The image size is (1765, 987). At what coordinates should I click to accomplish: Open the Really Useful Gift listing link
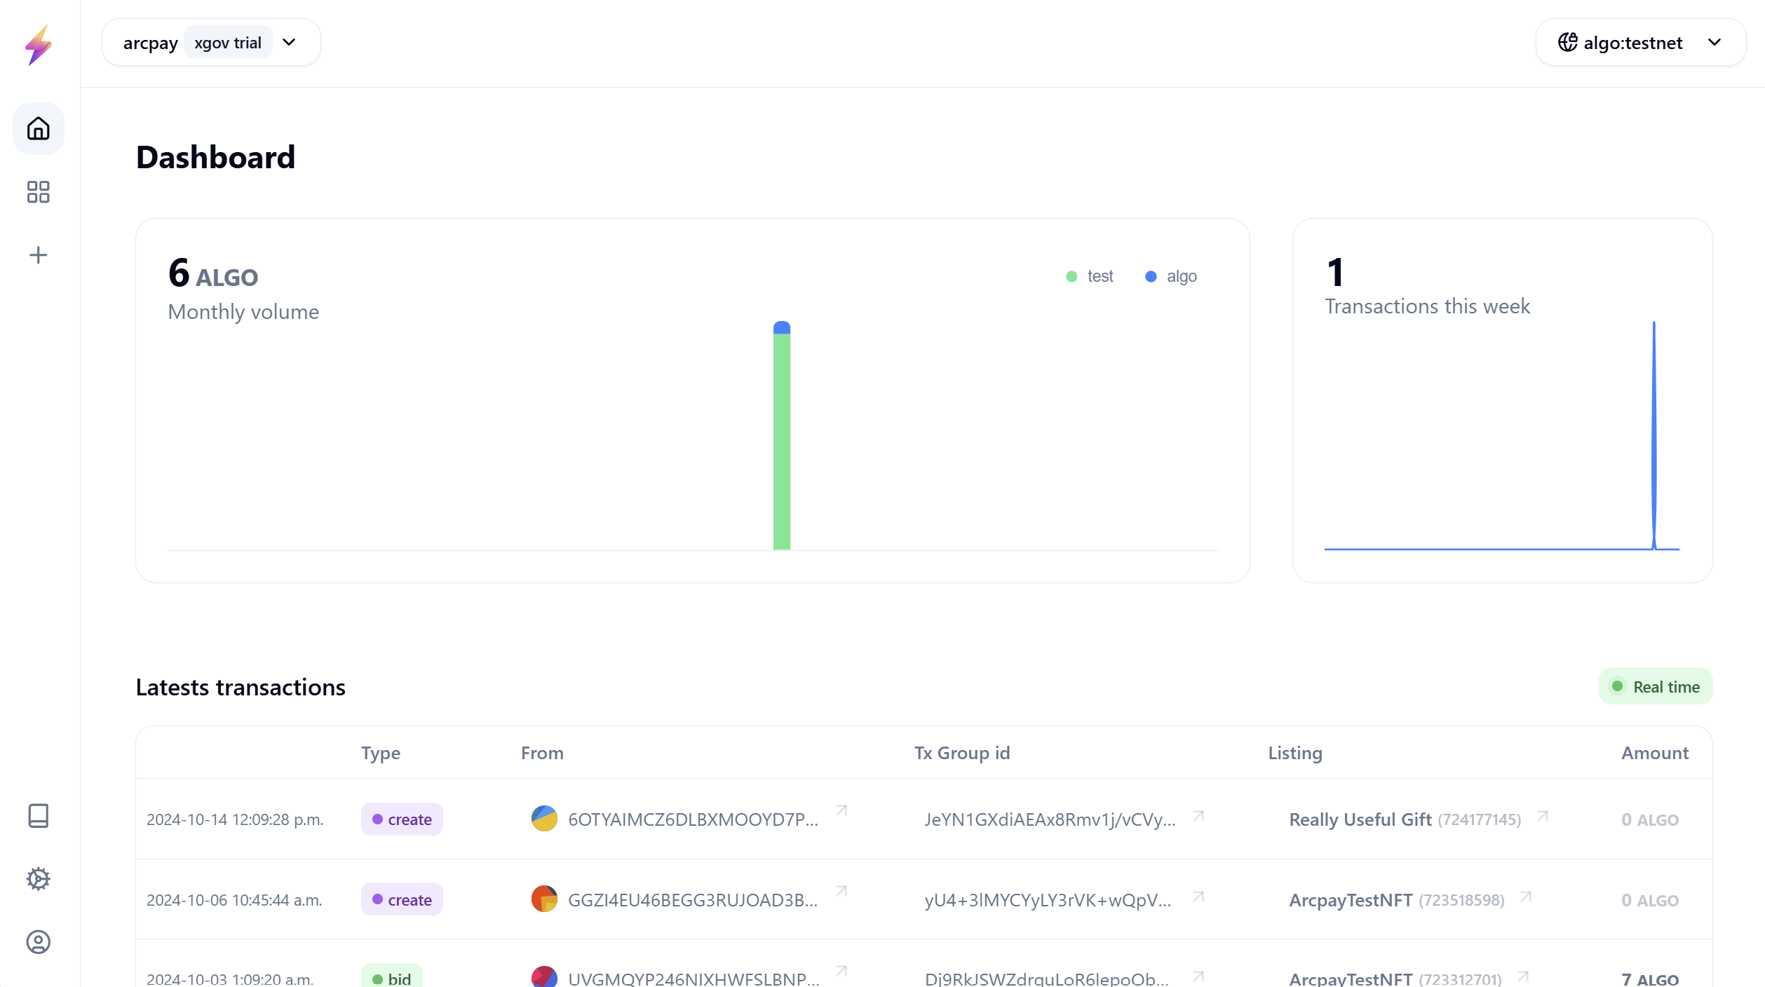tap(1360, 819)
